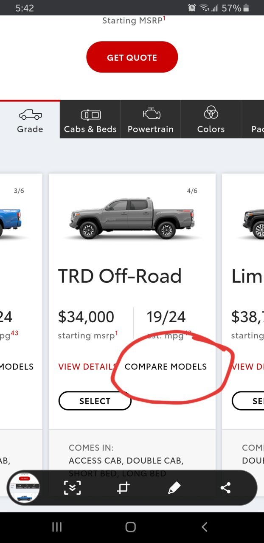Tap the scroll capture icon in screenshot toolbar
The height and width of the screenshot is (543, 264).
pyautogui.click(x=72, y=488)
